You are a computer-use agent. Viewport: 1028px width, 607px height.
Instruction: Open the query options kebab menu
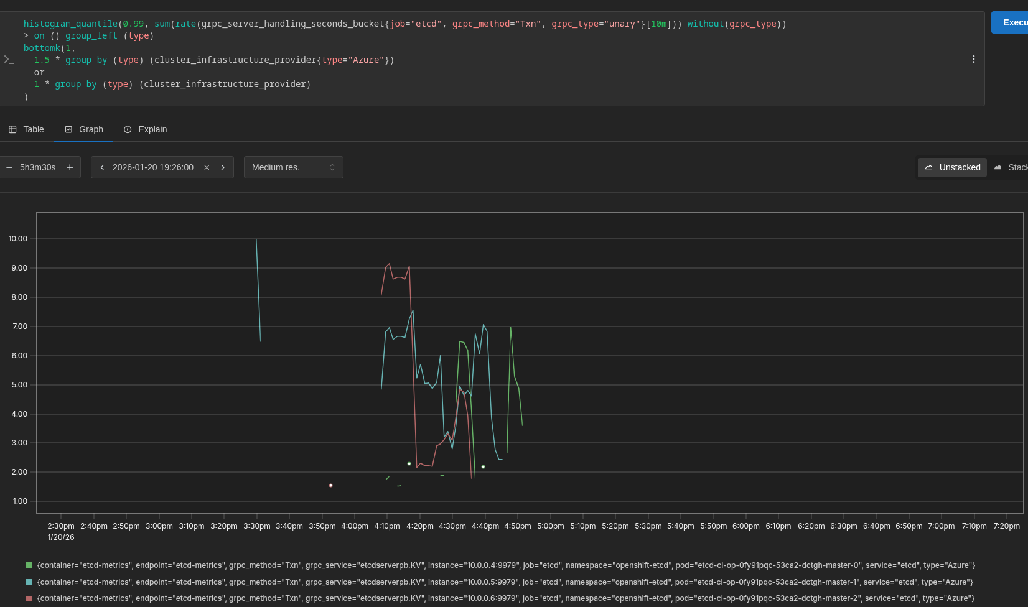click(x=973, y=59)
